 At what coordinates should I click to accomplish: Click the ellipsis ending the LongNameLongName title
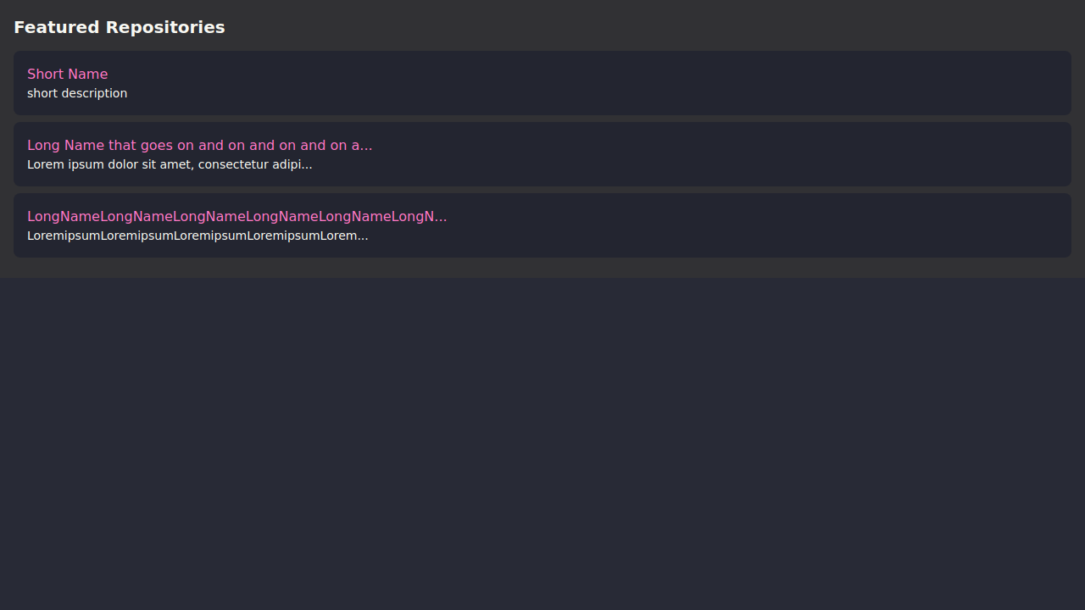[441, 219]
